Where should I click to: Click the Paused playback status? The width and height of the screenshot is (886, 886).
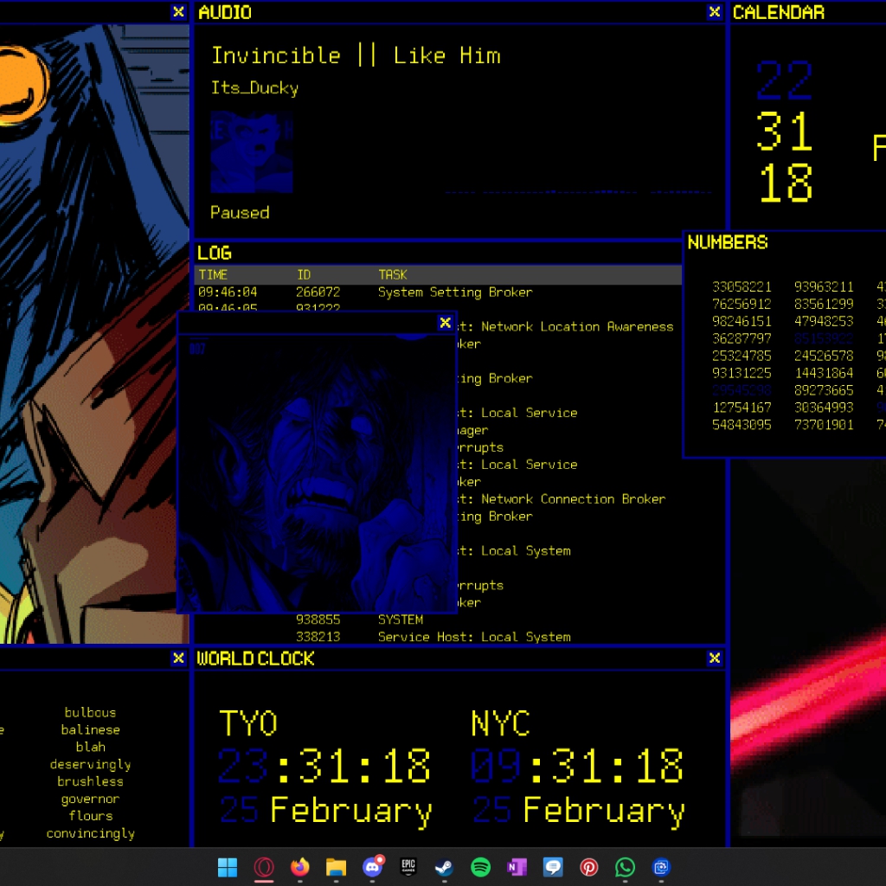[x=240, y=213]
